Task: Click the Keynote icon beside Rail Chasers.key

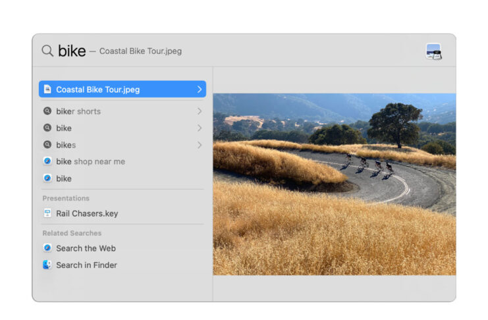Action: 47,213
